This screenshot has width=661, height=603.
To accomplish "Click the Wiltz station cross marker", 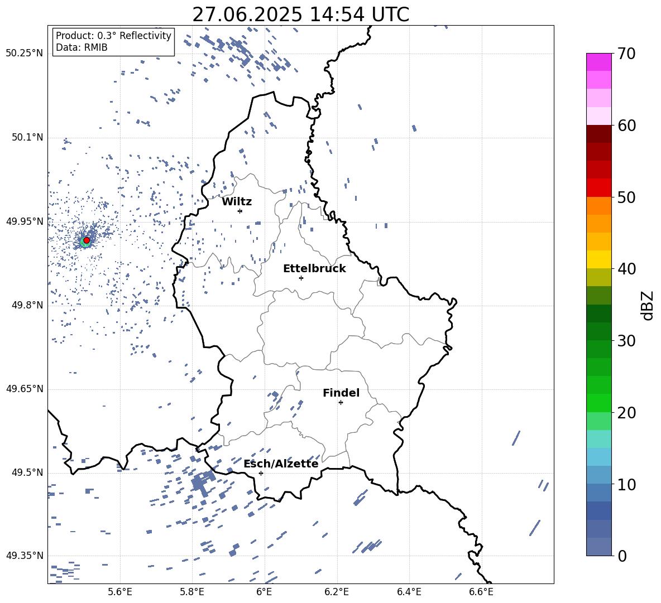I will click(240, 211).
